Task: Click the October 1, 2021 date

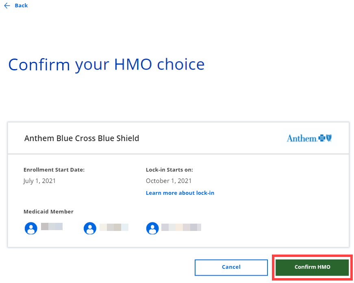Action: point(169,181)
